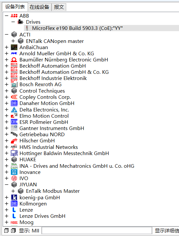
Task: Click the INA Drives and Mechatronics icon
Action: pyautogui.click(x=14, y=166)
